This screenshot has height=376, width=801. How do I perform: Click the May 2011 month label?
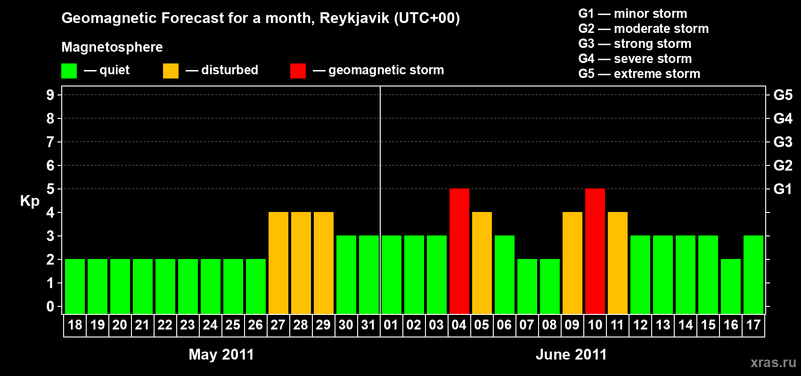click(221, 354)
